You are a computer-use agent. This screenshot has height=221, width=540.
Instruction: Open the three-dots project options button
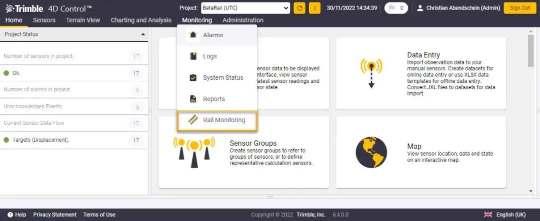(315, 8)
